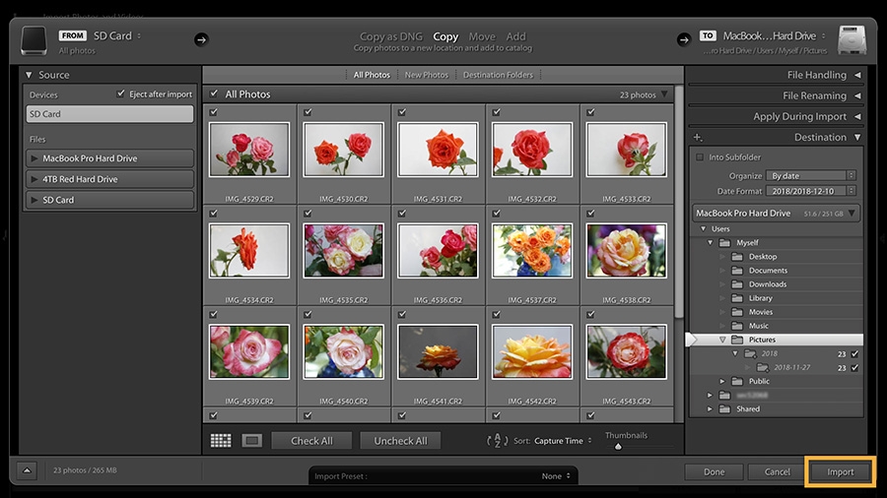The width and height of the screenshot is (887, 498).
Task: Select thumbnail IMG_4541.CR2
Action: tap(438, 351)
